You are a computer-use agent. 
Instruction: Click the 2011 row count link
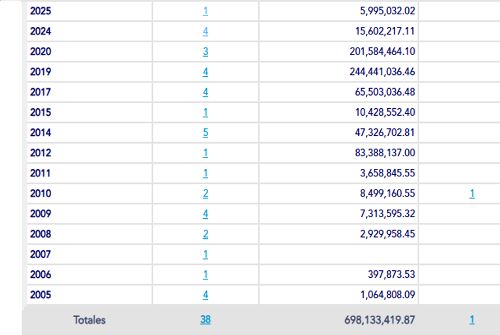pos(205,173)
